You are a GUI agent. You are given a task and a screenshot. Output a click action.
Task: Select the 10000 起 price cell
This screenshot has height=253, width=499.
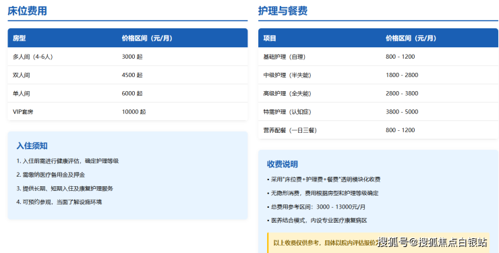134,112
